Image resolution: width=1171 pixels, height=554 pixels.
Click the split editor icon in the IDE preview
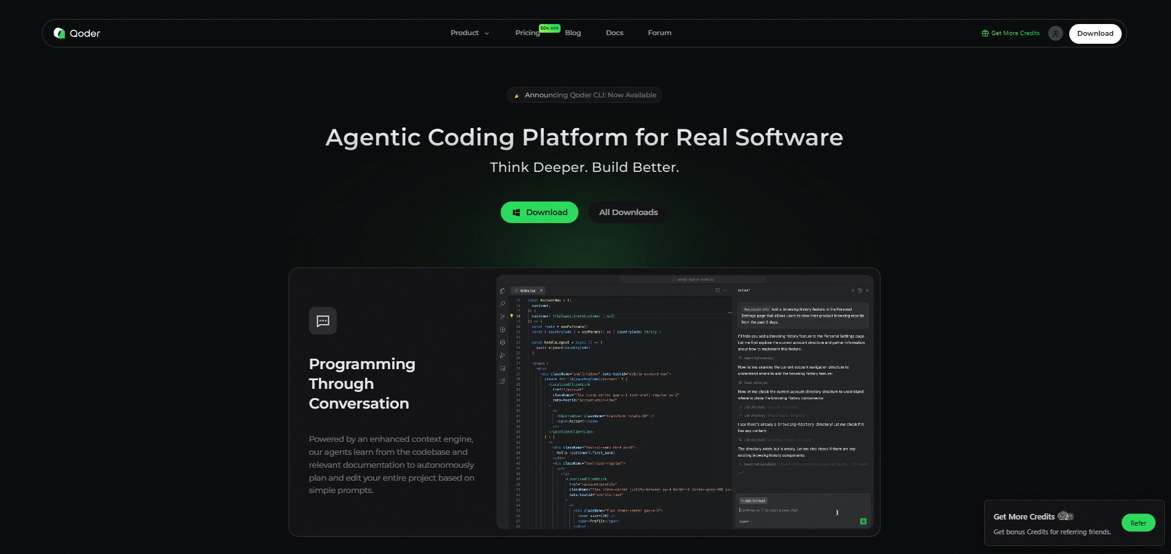point(717,290)
